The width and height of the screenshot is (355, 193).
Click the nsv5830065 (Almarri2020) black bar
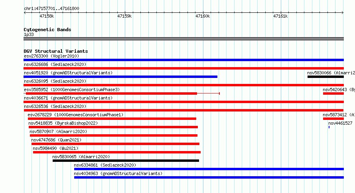point(126,161)
